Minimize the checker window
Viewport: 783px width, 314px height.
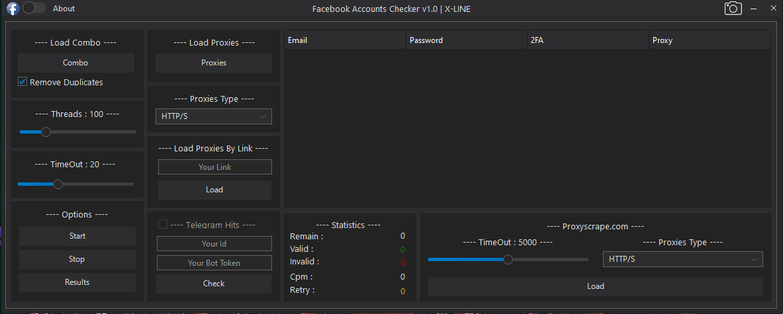753,9
